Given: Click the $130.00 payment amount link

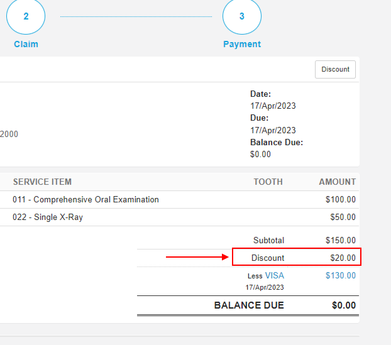Looking at the screenshot, I should [340, 275].
